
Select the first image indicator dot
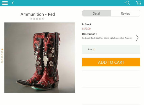(2, 49)
